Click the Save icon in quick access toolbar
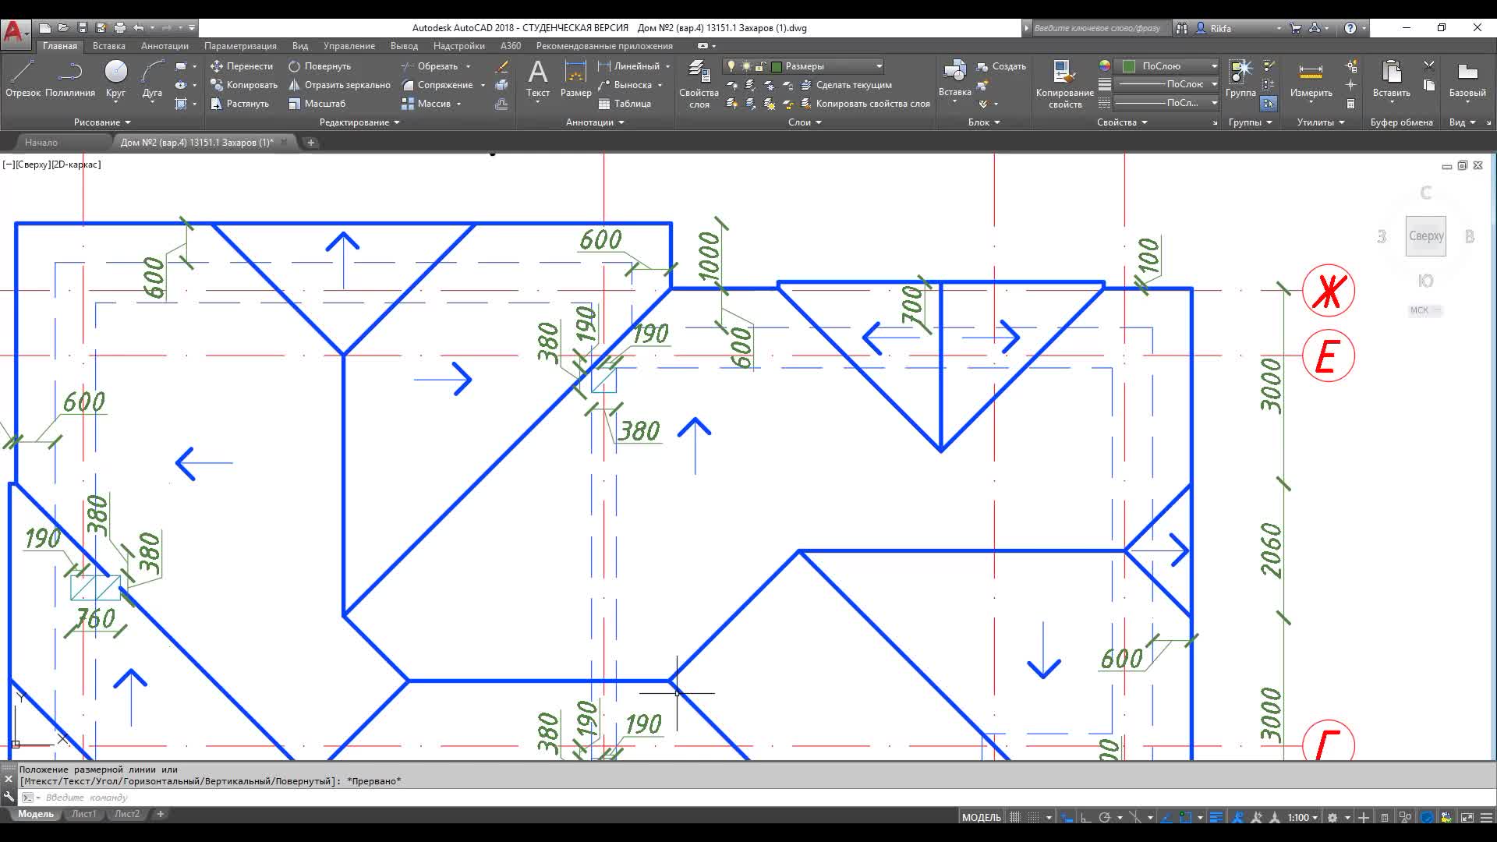Image resolution: width=1497 pixels, height=842 pixels. (x=83, y=28)
